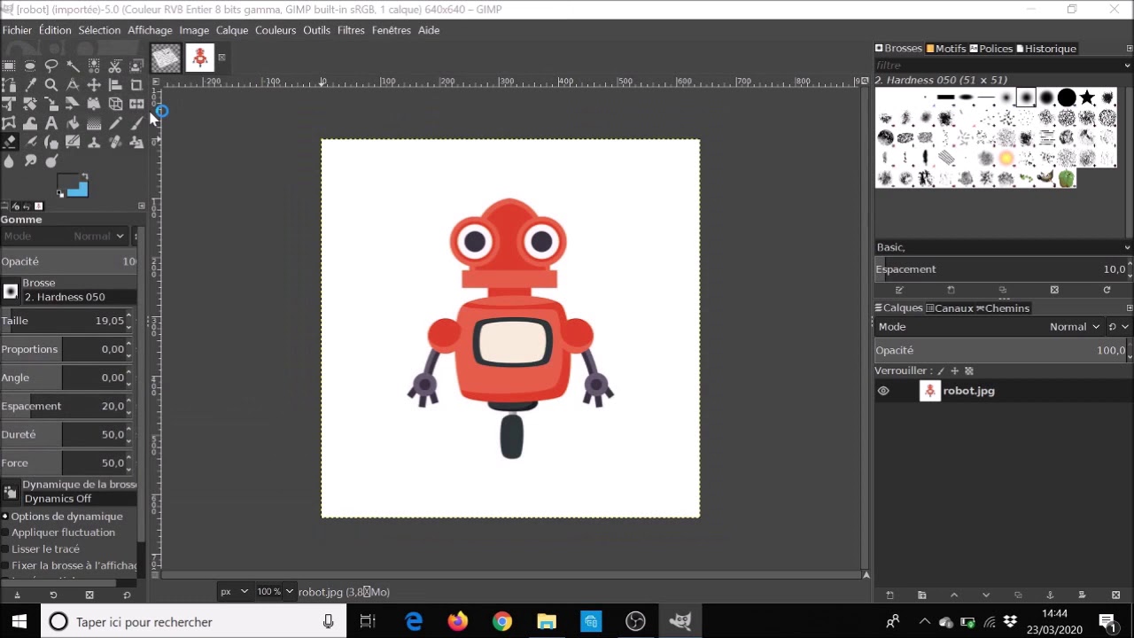Switch to the Motifs tab
Viewport: 1134px width, 638px height.
(x=945, y=49)
